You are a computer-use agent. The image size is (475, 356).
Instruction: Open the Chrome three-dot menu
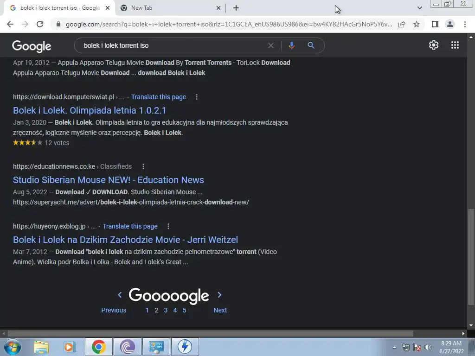pyautogui.click(x=465, y=24)
